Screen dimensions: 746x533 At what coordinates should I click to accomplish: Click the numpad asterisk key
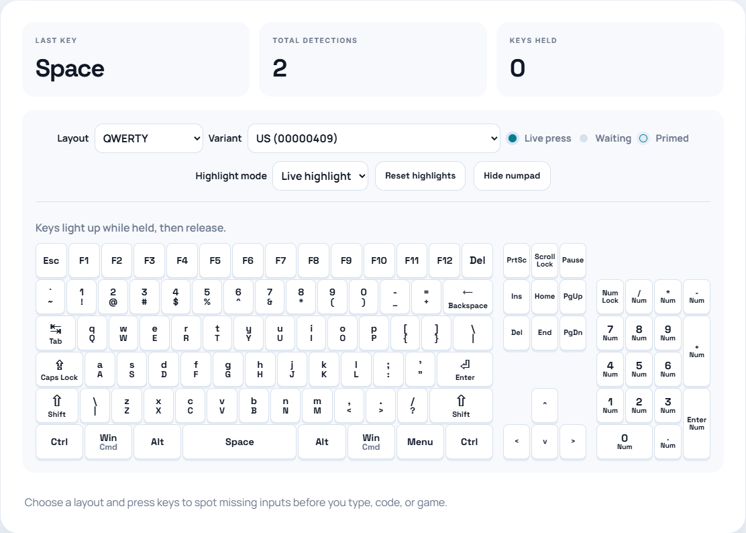pyautogui.click(x=668, y=297)
